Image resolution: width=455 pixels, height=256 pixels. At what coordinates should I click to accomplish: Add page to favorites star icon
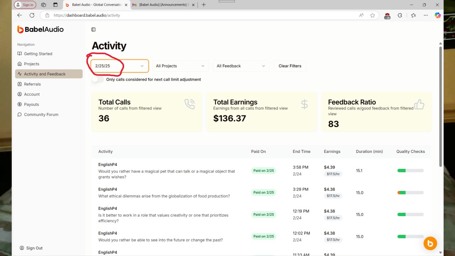(x=373, y=15)
